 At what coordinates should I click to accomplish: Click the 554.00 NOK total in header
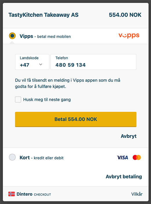125,15
